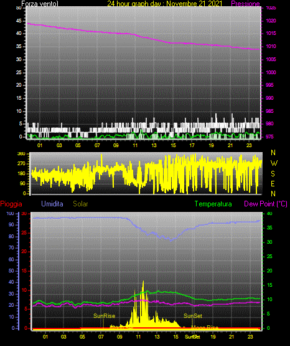290x346 pixels.
Task: Click the 1020 pressure scale value
Action: click(x=271, y=21)
